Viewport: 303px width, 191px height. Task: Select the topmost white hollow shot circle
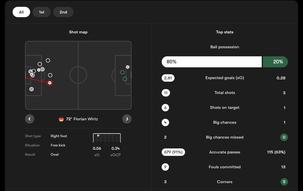click(48, 60)
